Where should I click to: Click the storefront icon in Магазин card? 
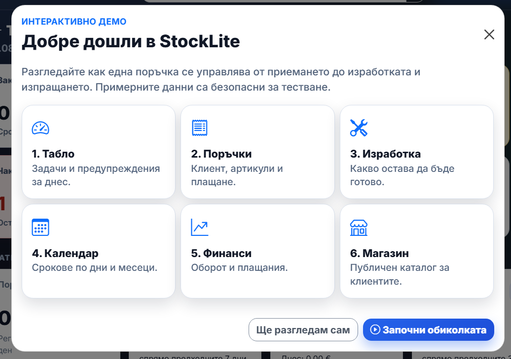[359, 228]
